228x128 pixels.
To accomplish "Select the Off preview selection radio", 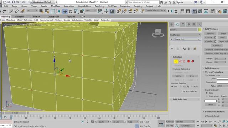I will pyautogui.click(x=172, y=86).
